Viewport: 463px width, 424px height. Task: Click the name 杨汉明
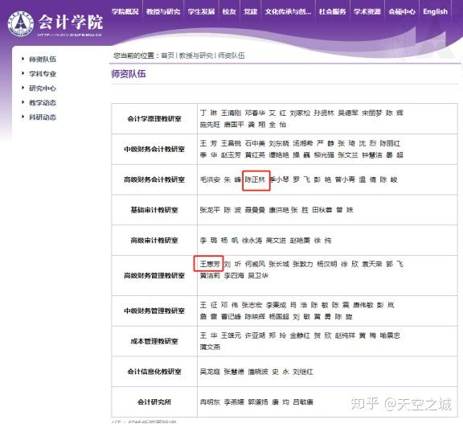(326, 264)
